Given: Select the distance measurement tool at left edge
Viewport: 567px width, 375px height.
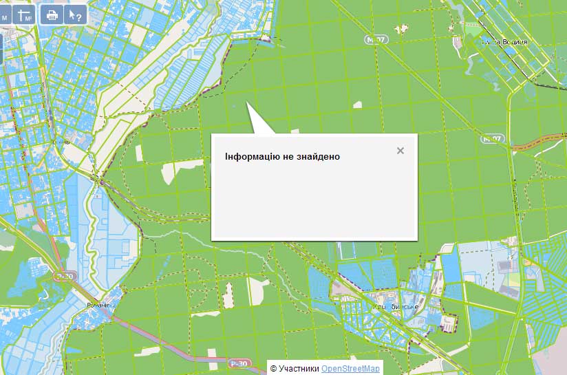Looking at the screenshot, I should [x=4, y=15].
